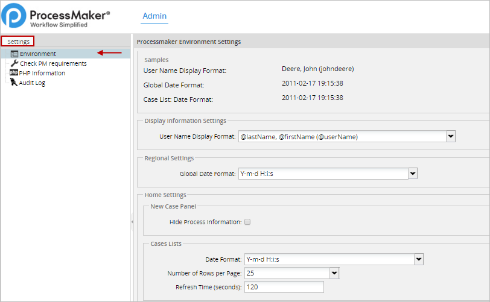Image resolution: width=490 pixels, height=302 pixels.
Task: Click the Audit Log icon
Action: (14, 83)
